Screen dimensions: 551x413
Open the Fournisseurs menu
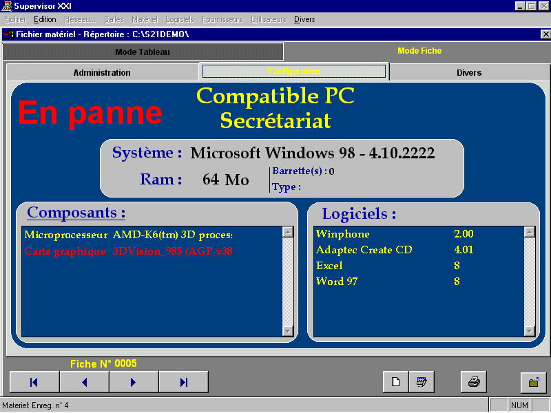[222, 19]
